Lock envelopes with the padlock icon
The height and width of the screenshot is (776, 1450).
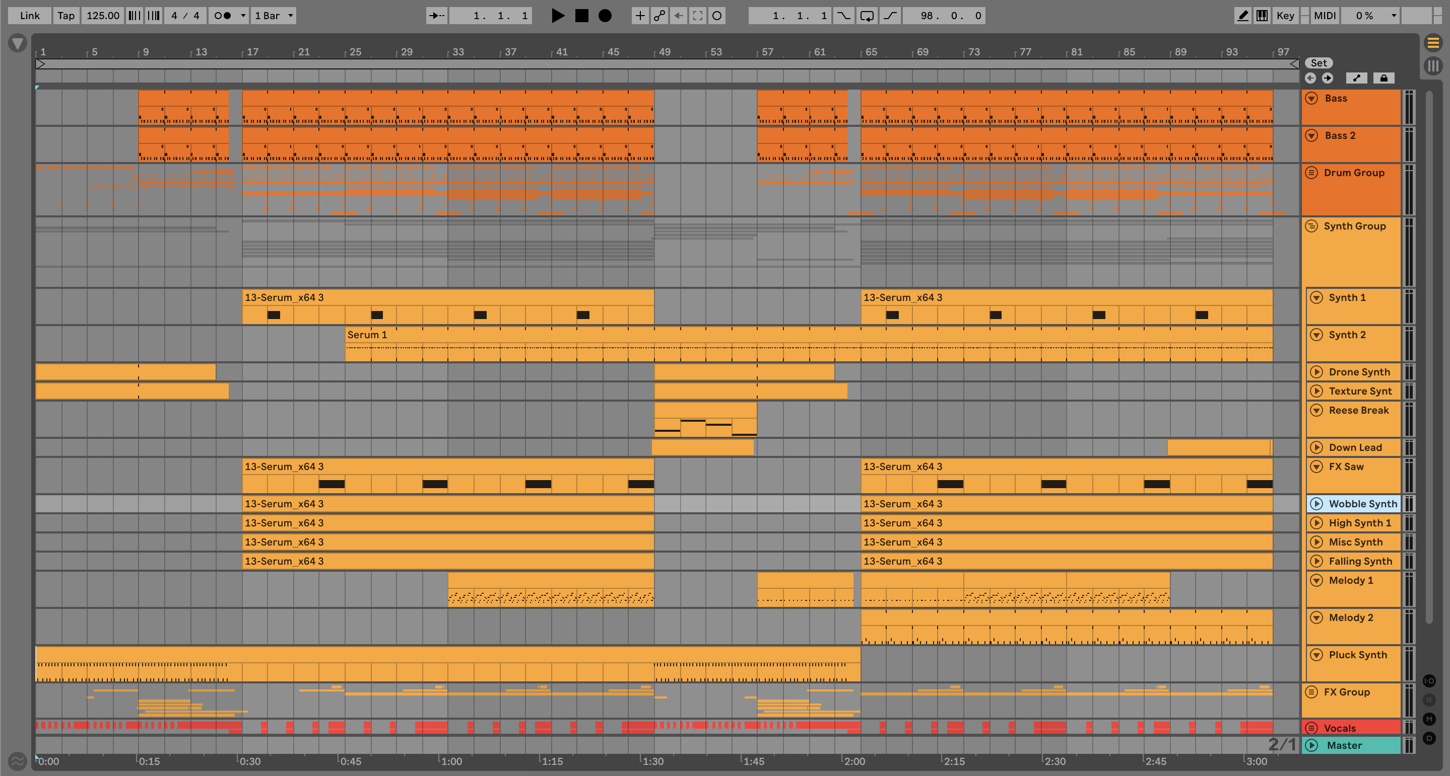1383,78
